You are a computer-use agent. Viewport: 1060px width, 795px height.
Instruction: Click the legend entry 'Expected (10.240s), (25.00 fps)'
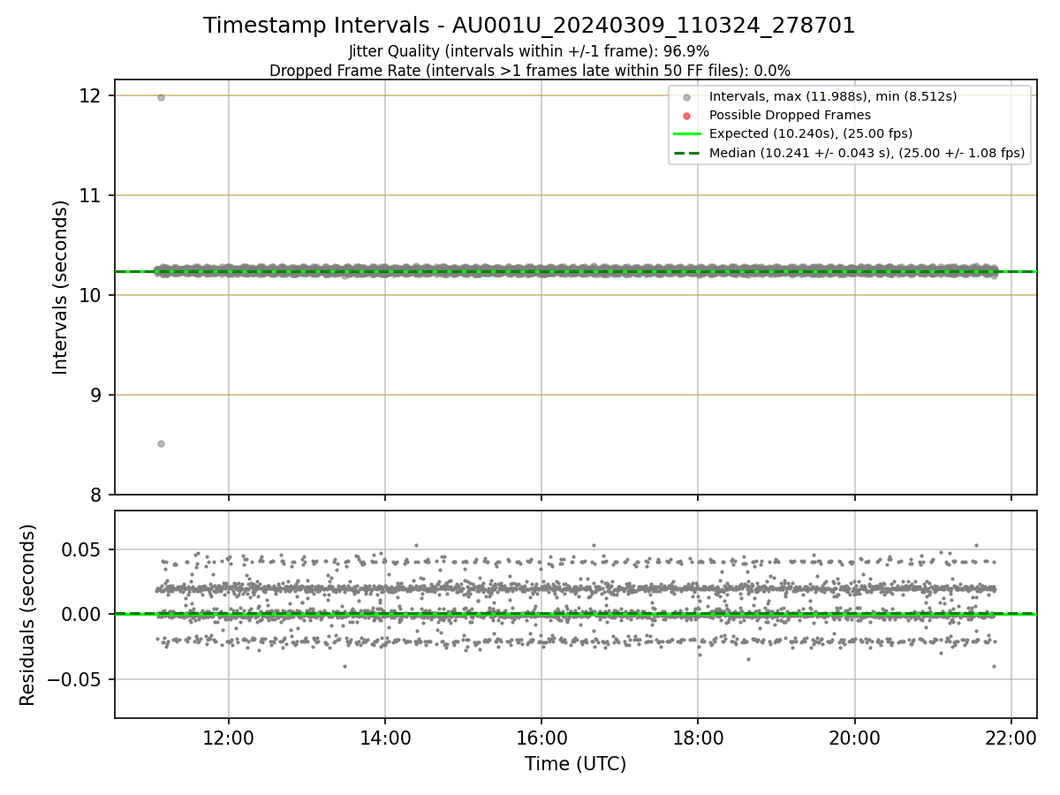click(811, 133)
